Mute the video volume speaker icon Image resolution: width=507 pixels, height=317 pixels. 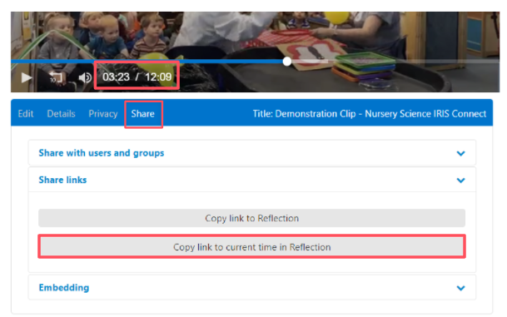tap(85, 77)
